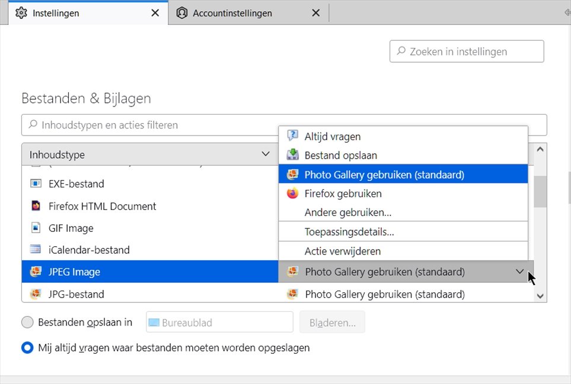Viewport: 571px width, 384px height.
Task: Click the EXE-bestand file type icon
Action: point(36,184)
